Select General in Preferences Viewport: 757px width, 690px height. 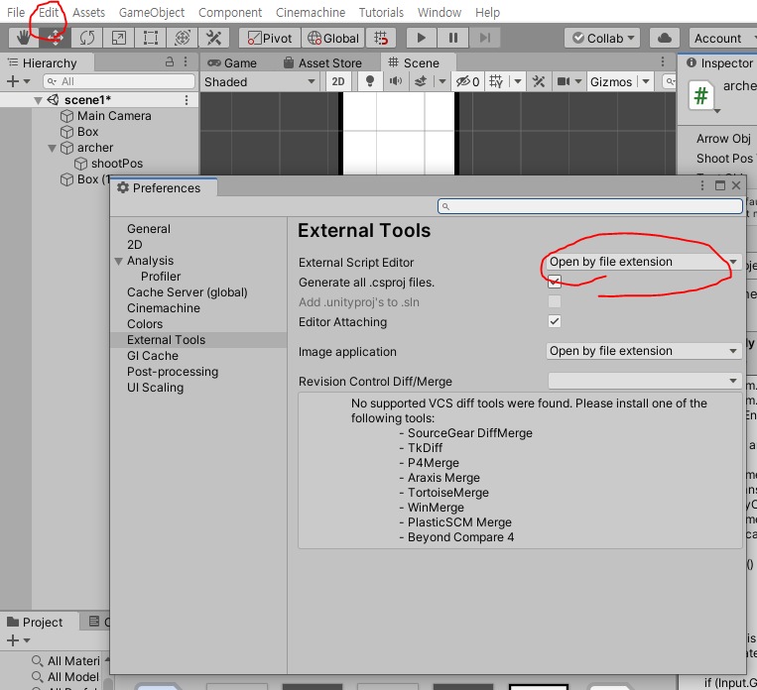pyautogui.click(x=149, y=229)
